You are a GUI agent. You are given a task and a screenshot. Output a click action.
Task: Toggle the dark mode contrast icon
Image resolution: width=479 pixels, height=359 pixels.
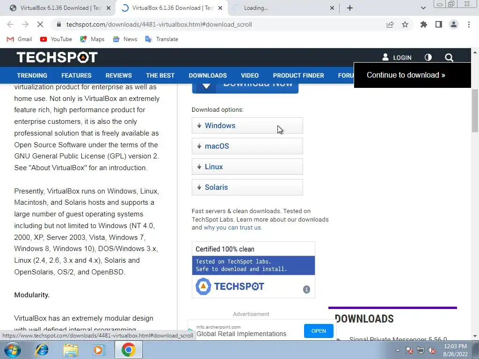(428, 57)
